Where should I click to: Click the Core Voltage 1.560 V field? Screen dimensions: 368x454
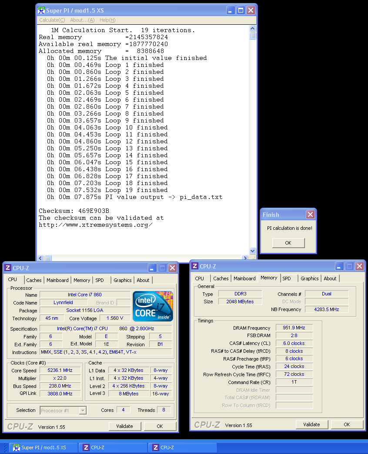coord(115,318)
